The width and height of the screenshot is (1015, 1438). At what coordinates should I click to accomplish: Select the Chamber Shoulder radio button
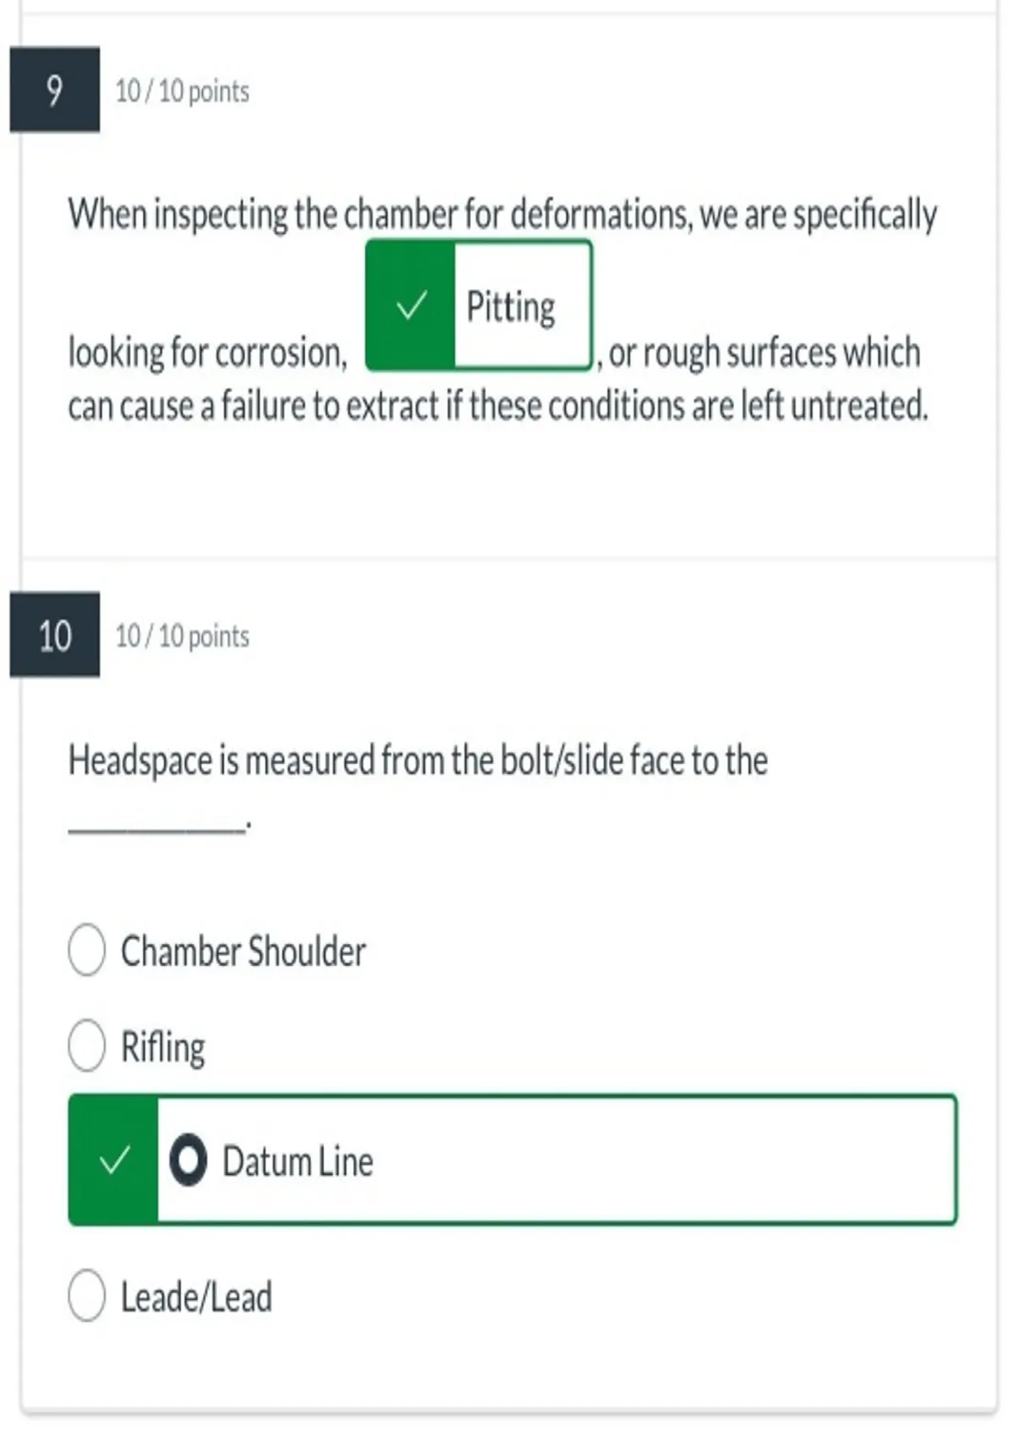tap(87, 949)
